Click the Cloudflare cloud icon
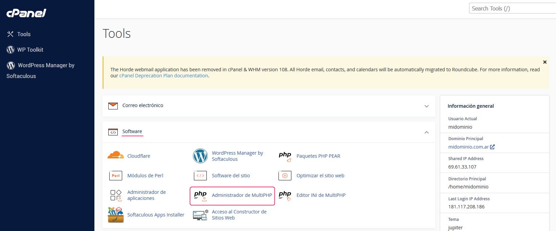The image size is (556, 231). pyautogui.click(x=115, y=155)
